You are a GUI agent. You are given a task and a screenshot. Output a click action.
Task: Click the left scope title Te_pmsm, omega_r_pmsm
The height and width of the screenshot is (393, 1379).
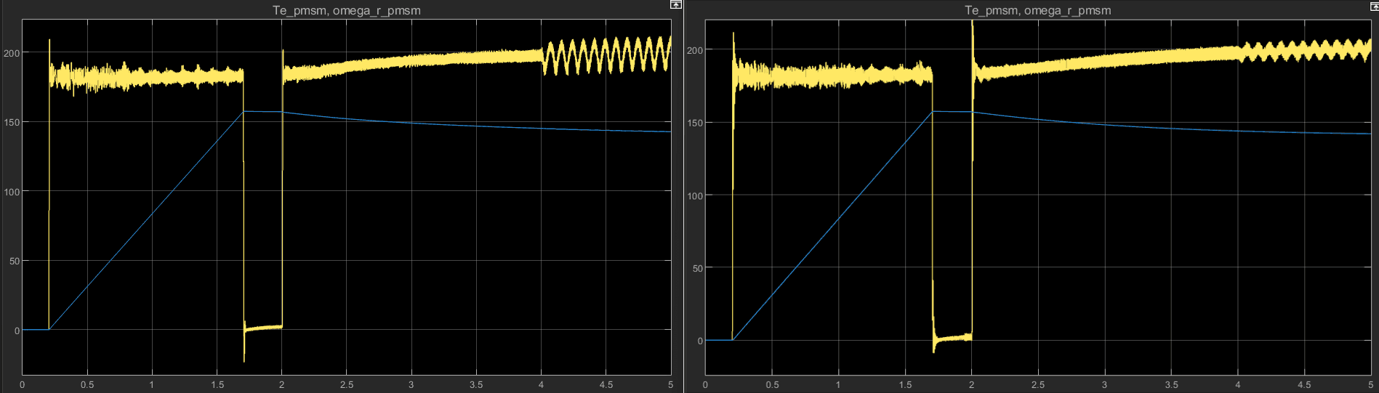(x=347, y=10)
